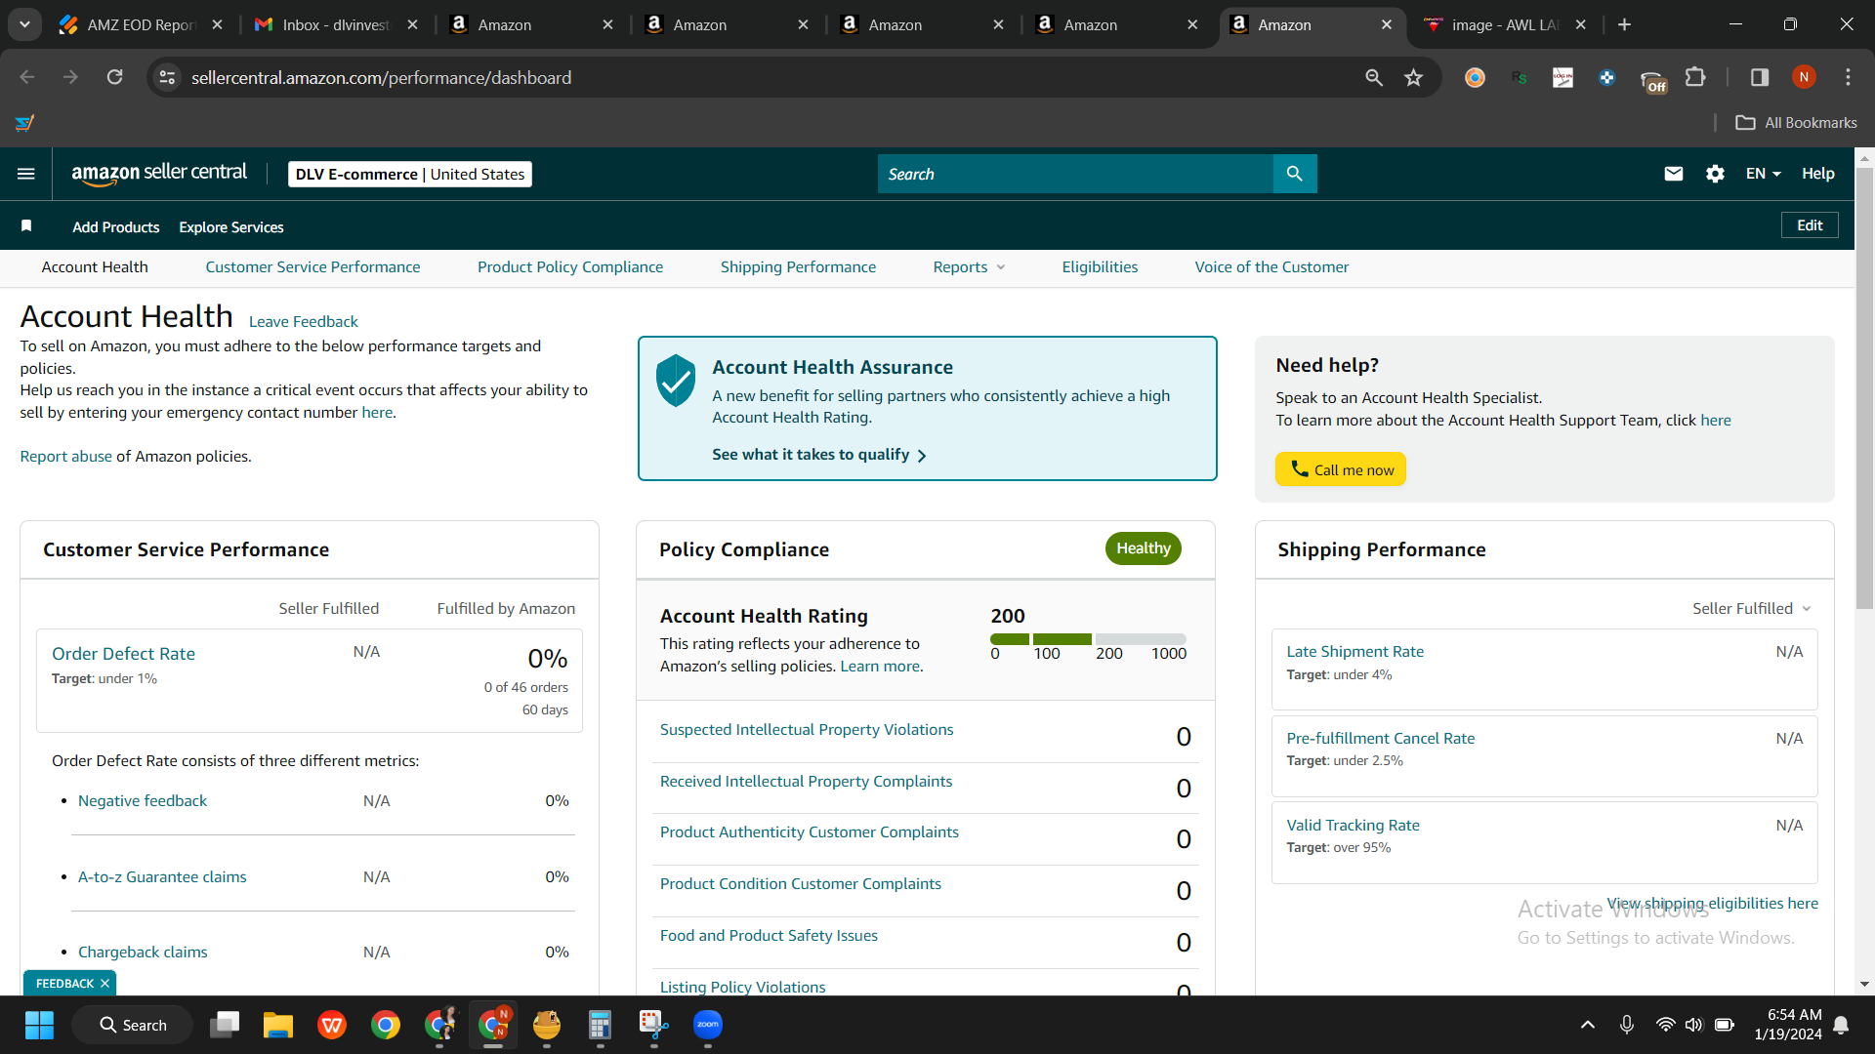The height and width of the screenshot is (1054, 1875).
Task: Expand See what it takes to qualify
Action: pyautogui.click(x=819, y=455)
